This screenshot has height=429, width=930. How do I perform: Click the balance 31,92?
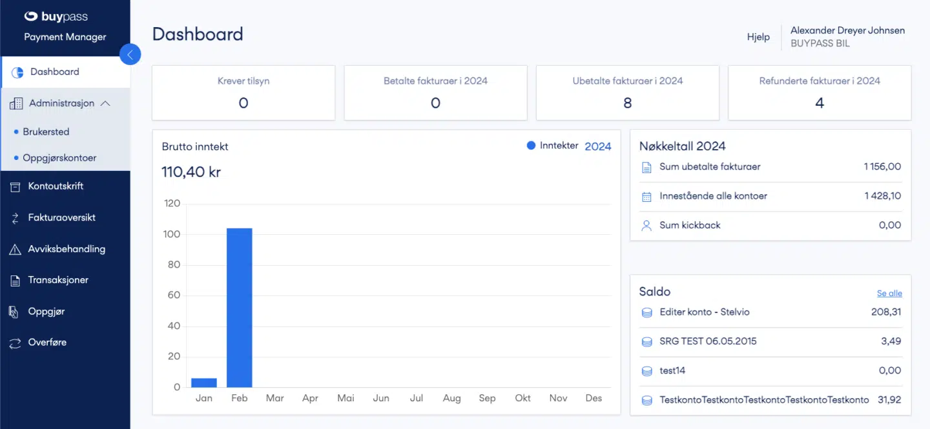click(x=889, y=400)
